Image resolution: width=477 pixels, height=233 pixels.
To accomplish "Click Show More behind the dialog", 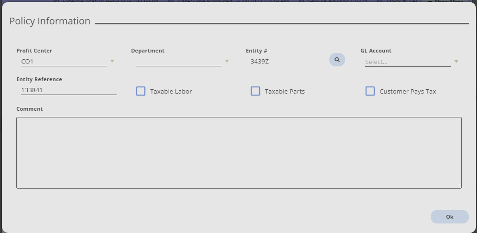I will [449, 1].
